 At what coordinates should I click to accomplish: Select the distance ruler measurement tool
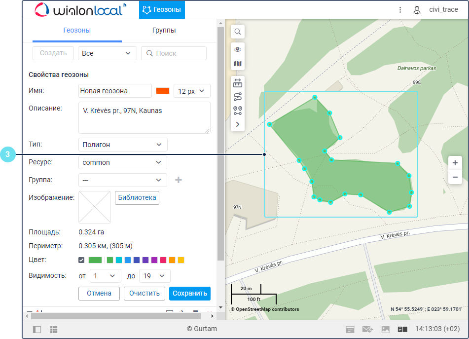click(238, 82)
